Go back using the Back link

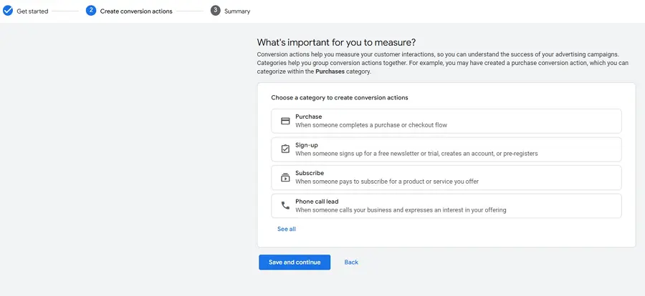[351, 262]
